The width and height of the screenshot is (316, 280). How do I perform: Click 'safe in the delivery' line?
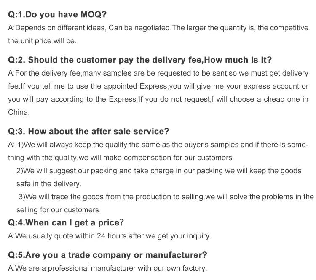[49, 184]
